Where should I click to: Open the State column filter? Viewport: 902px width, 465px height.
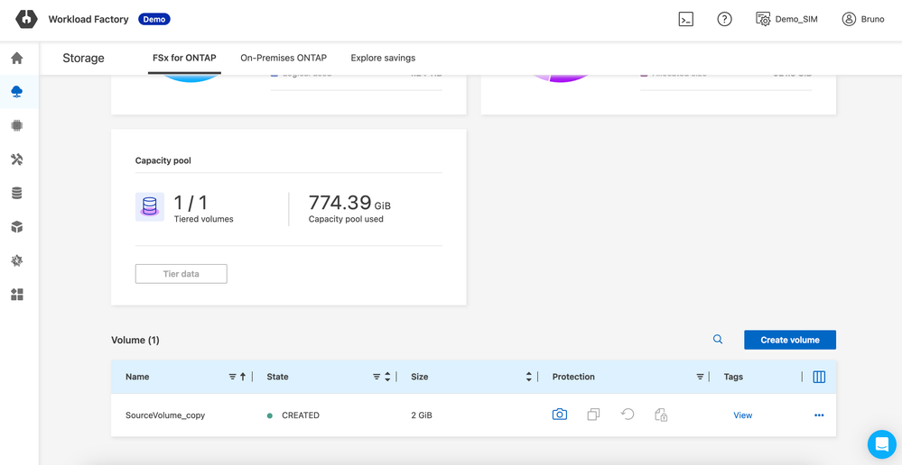(377, 377)
